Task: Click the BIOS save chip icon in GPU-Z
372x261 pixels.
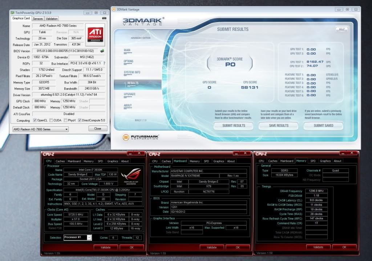Action: (102, 51)
